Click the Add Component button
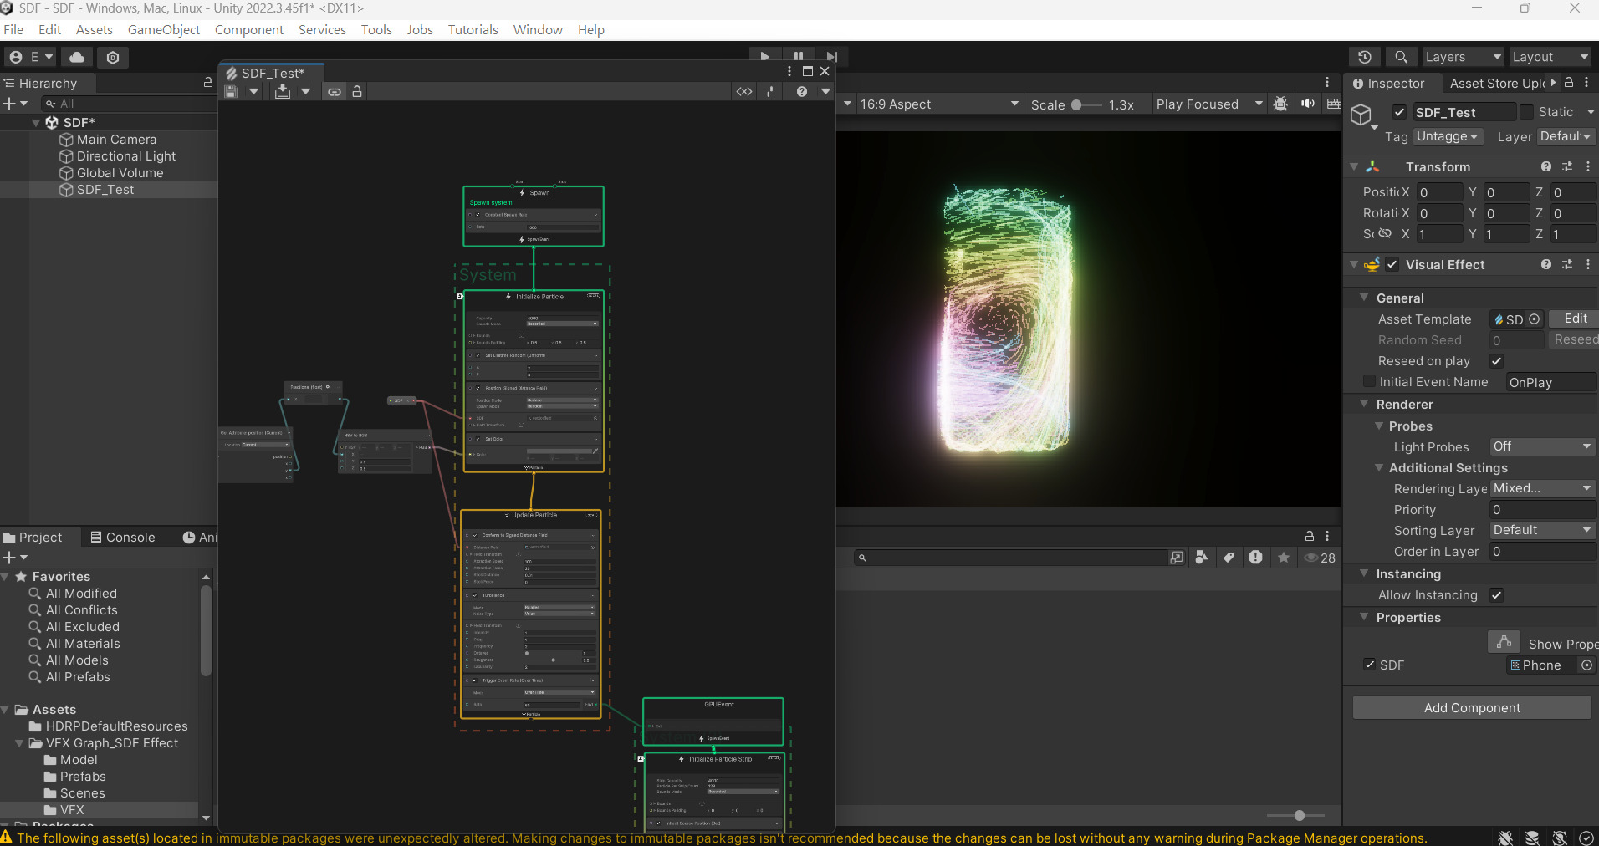Image resolution: width=1599 pixels, height=846 pixels. click(1472, 707)
